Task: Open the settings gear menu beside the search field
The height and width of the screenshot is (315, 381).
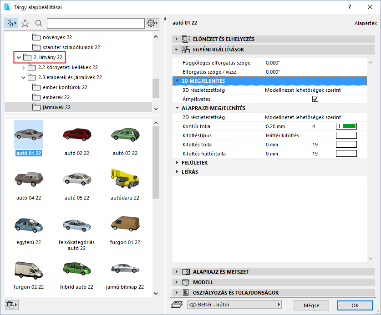Action: pyautogui.click(x=152, y=23)
